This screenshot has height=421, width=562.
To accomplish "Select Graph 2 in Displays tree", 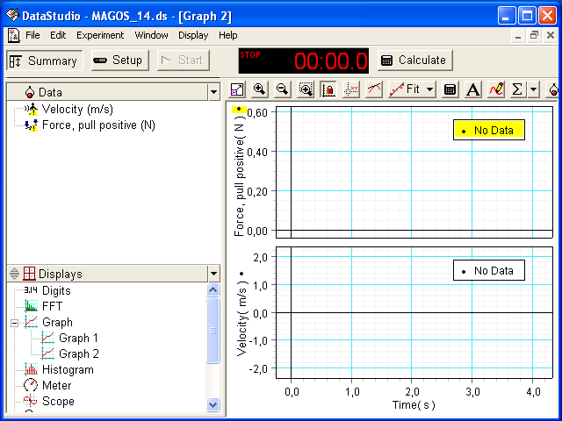I will click(x=79, y=353).
